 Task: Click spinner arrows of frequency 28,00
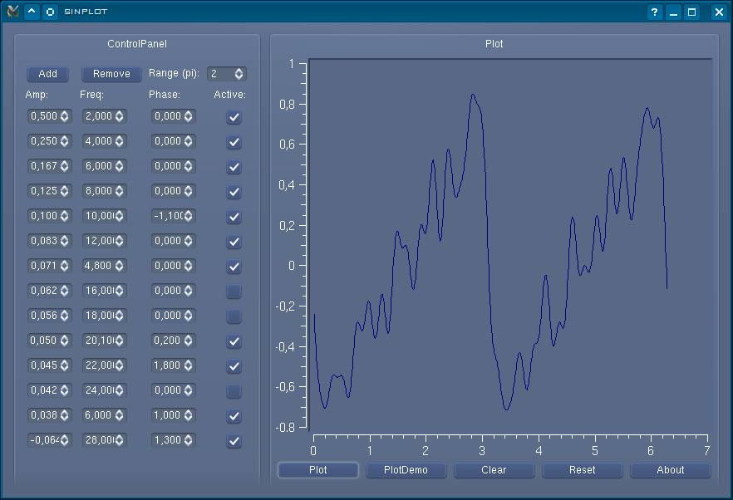119,439
